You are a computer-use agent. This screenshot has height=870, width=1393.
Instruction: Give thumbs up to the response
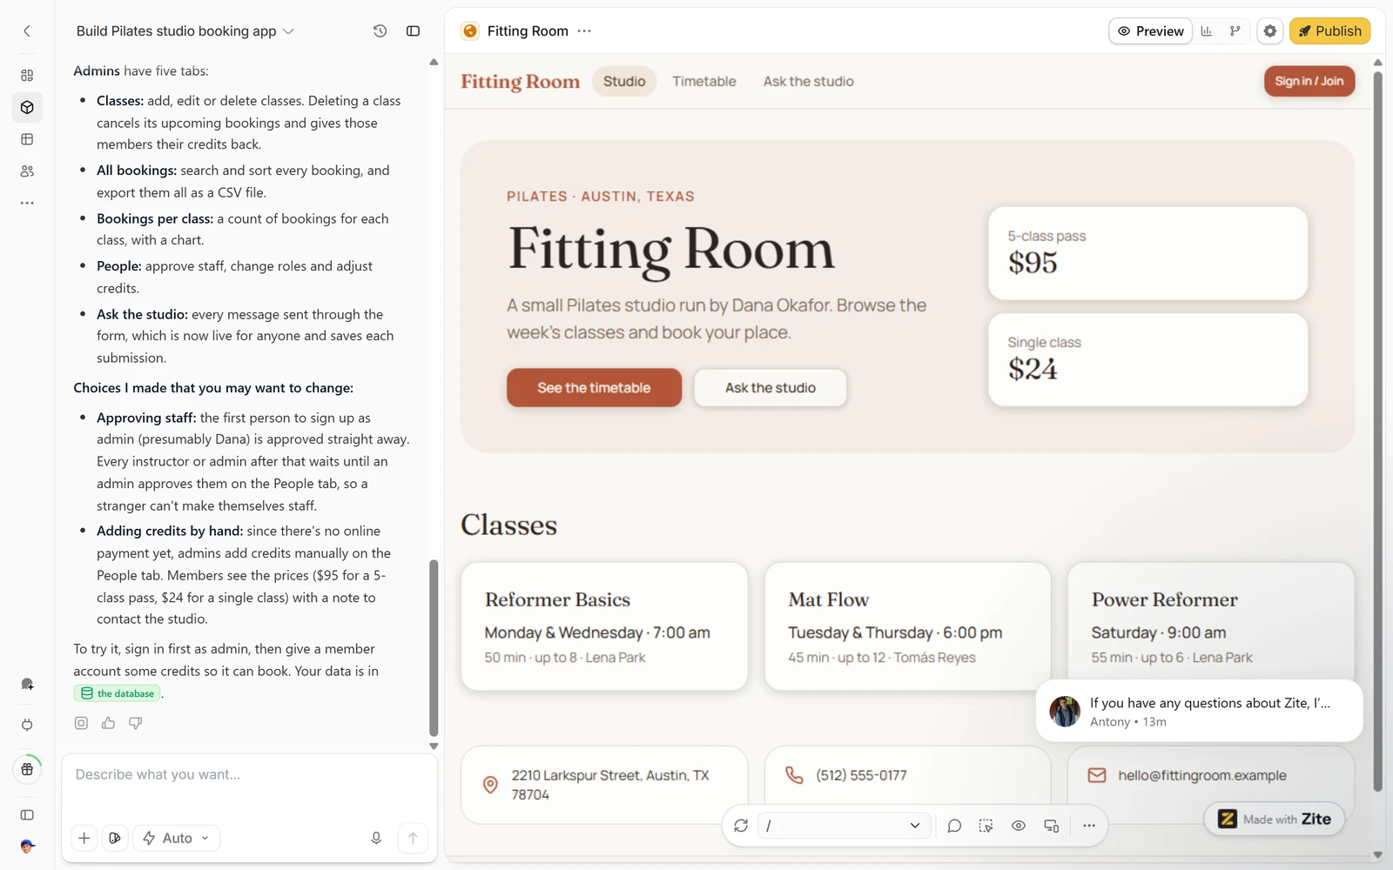tap(108, 723)
